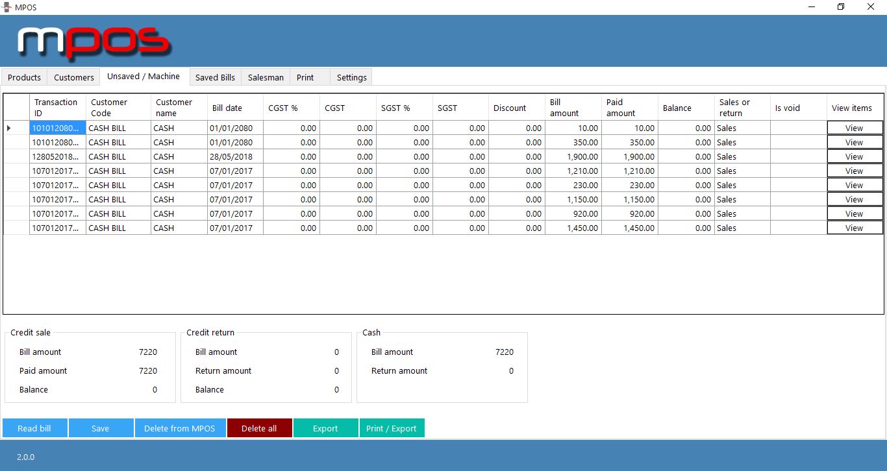Viewport: 887px width, 471px height.
Task: Switch to the Customers tab
Action: [74, 77]
